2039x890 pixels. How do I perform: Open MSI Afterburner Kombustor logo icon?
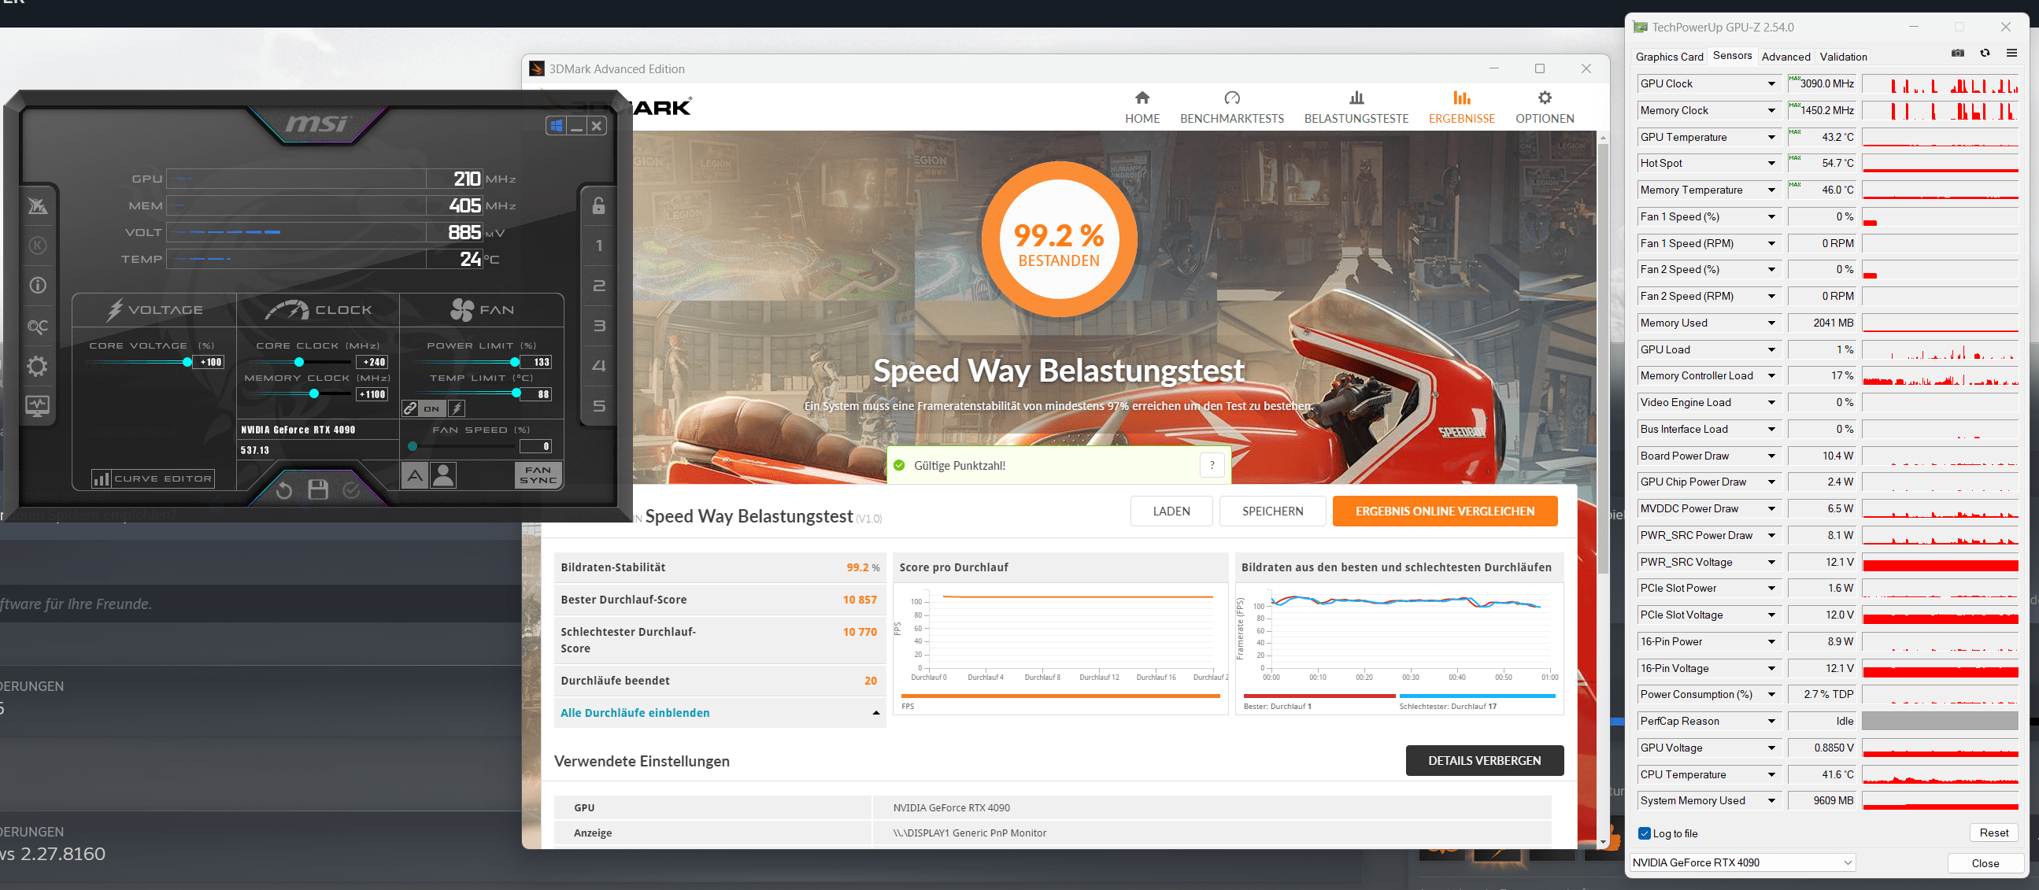tap(37, 205)
